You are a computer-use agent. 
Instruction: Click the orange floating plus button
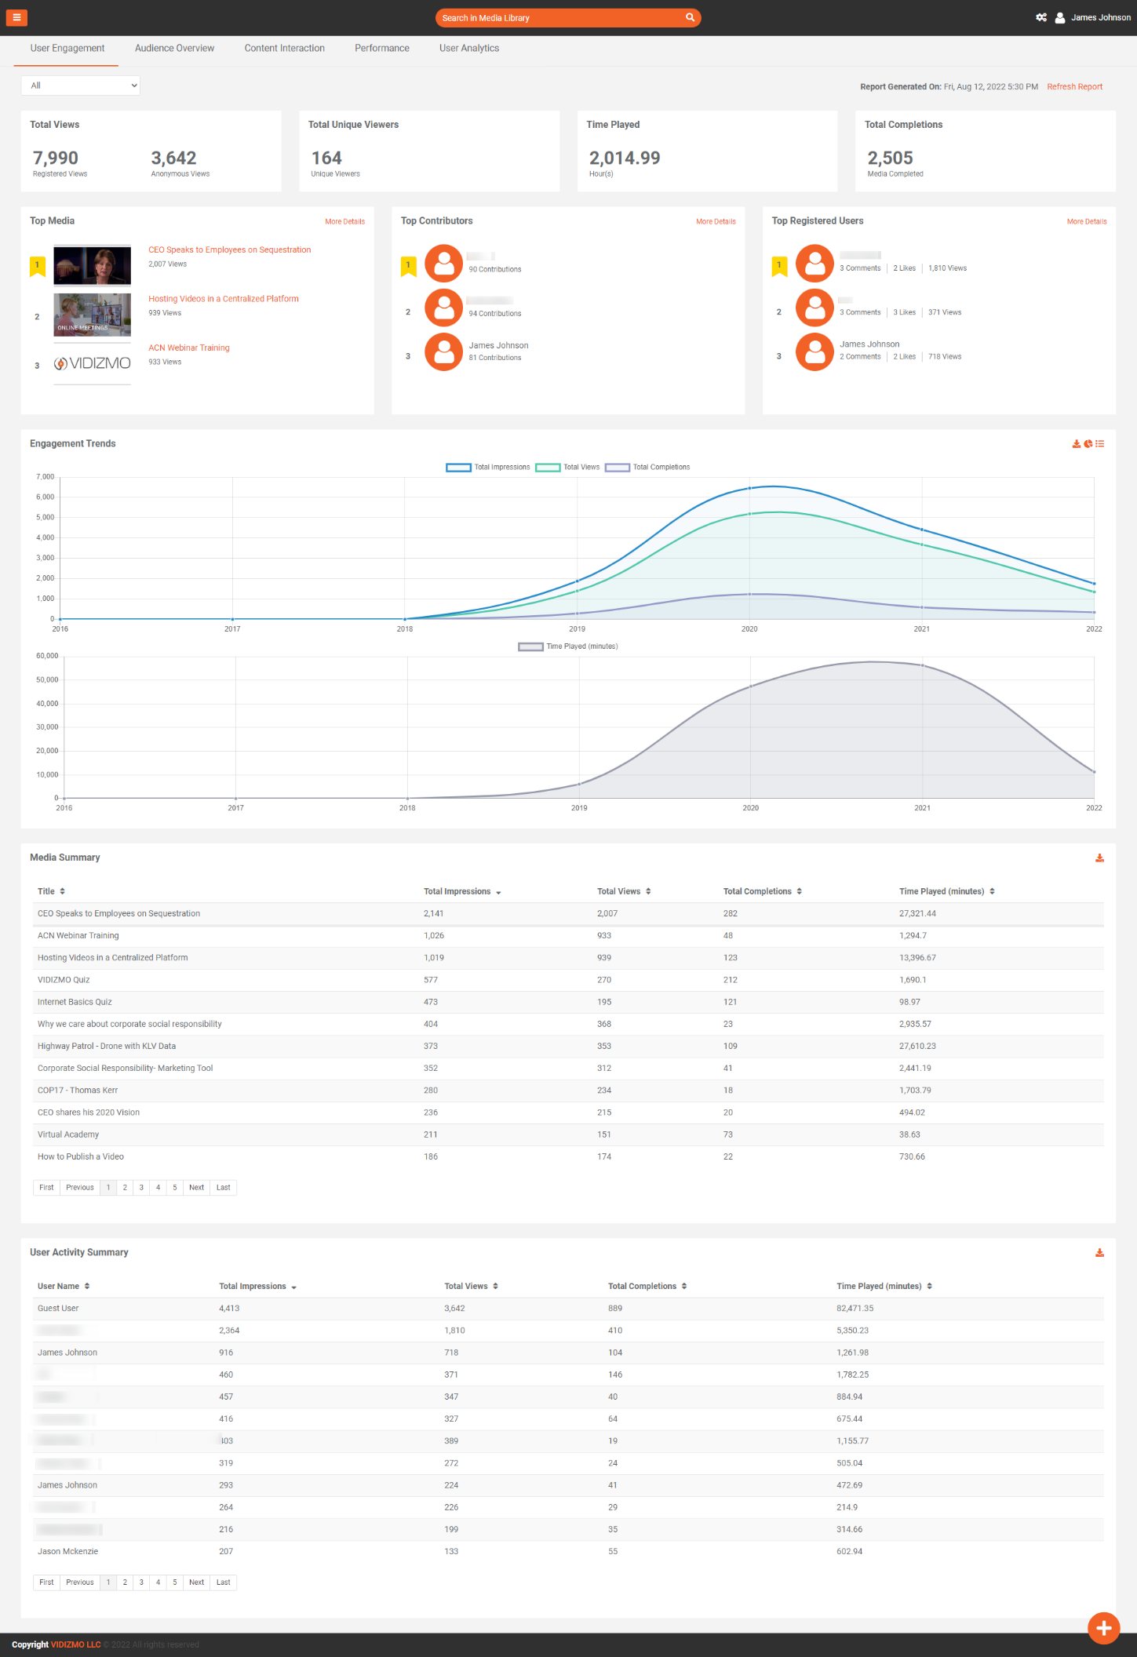coord(1103,1628)
